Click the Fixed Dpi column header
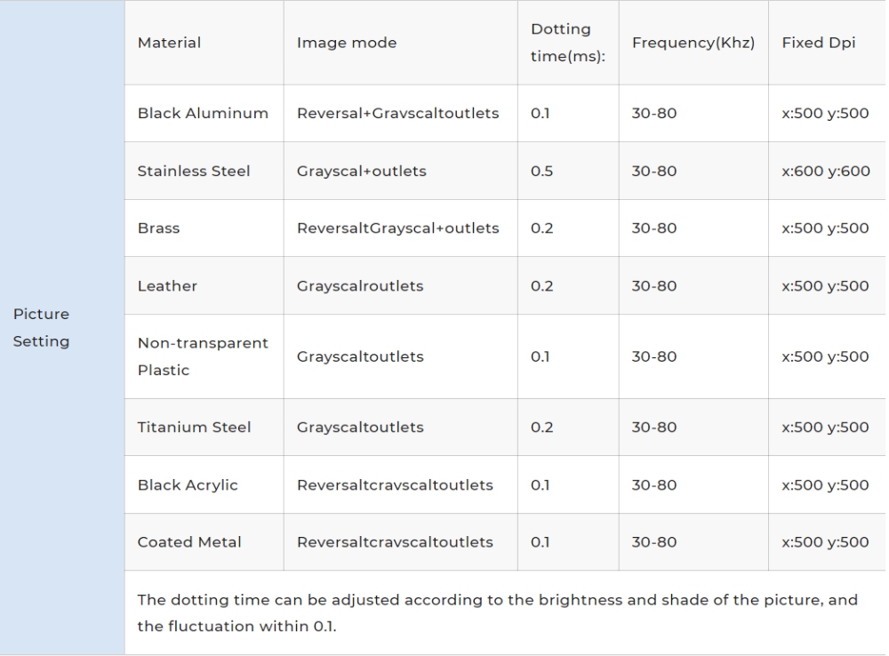889x656 pixels. [819, 43]
